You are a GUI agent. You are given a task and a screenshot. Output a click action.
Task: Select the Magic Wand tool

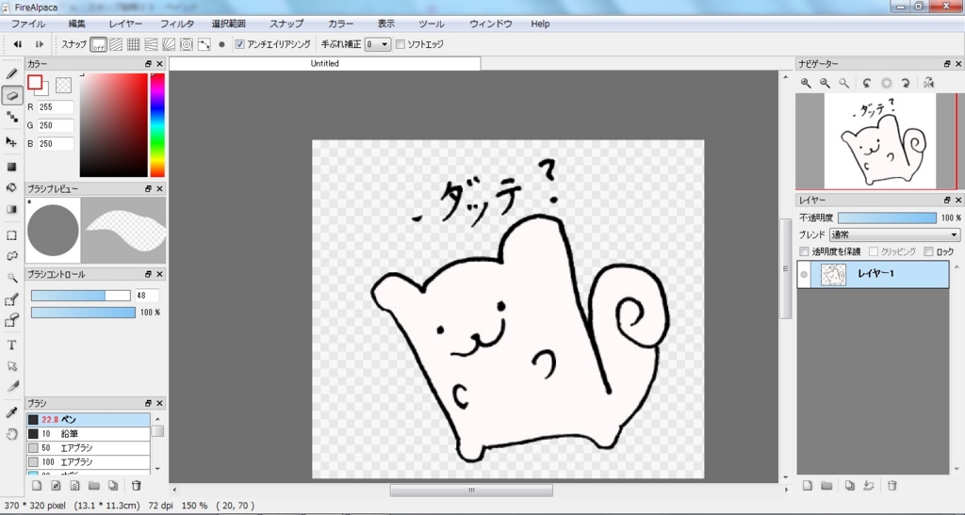click(11, 278)
